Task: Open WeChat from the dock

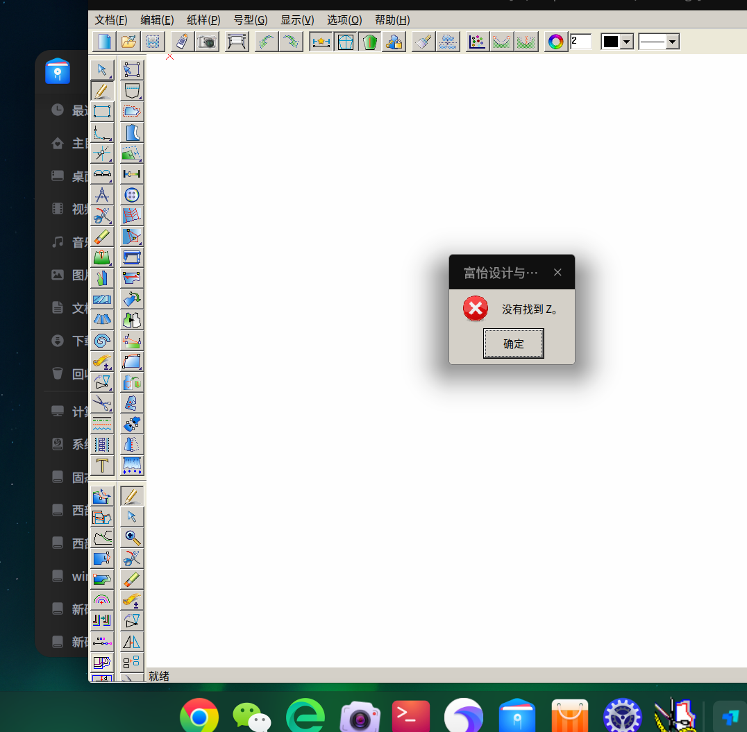Action: [252, 716]
